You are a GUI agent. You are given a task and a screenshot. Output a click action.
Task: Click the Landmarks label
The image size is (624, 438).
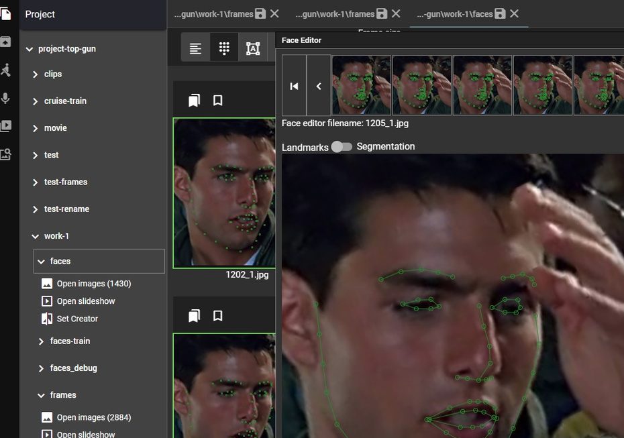coord(305,147)
